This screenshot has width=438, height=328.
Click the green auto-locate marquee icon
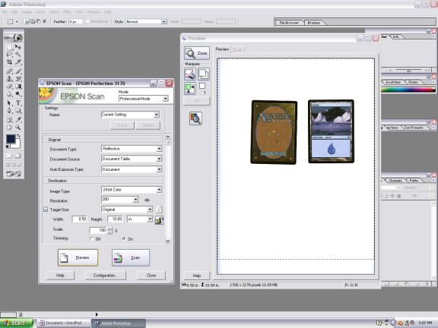pyautogui.click(x=190, y=88)
